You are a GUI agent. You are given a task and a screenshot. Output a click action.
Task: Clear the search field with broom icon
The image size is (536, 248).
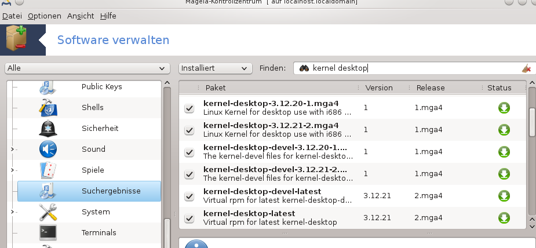coord(526,68)
